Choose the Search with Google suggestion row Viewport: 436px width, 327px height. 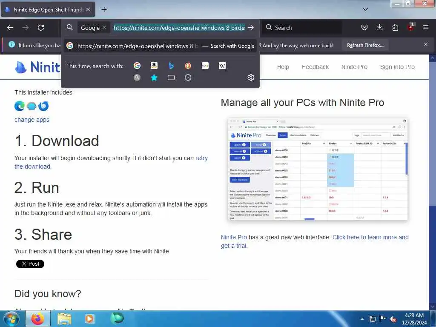[x=161, y=46]
